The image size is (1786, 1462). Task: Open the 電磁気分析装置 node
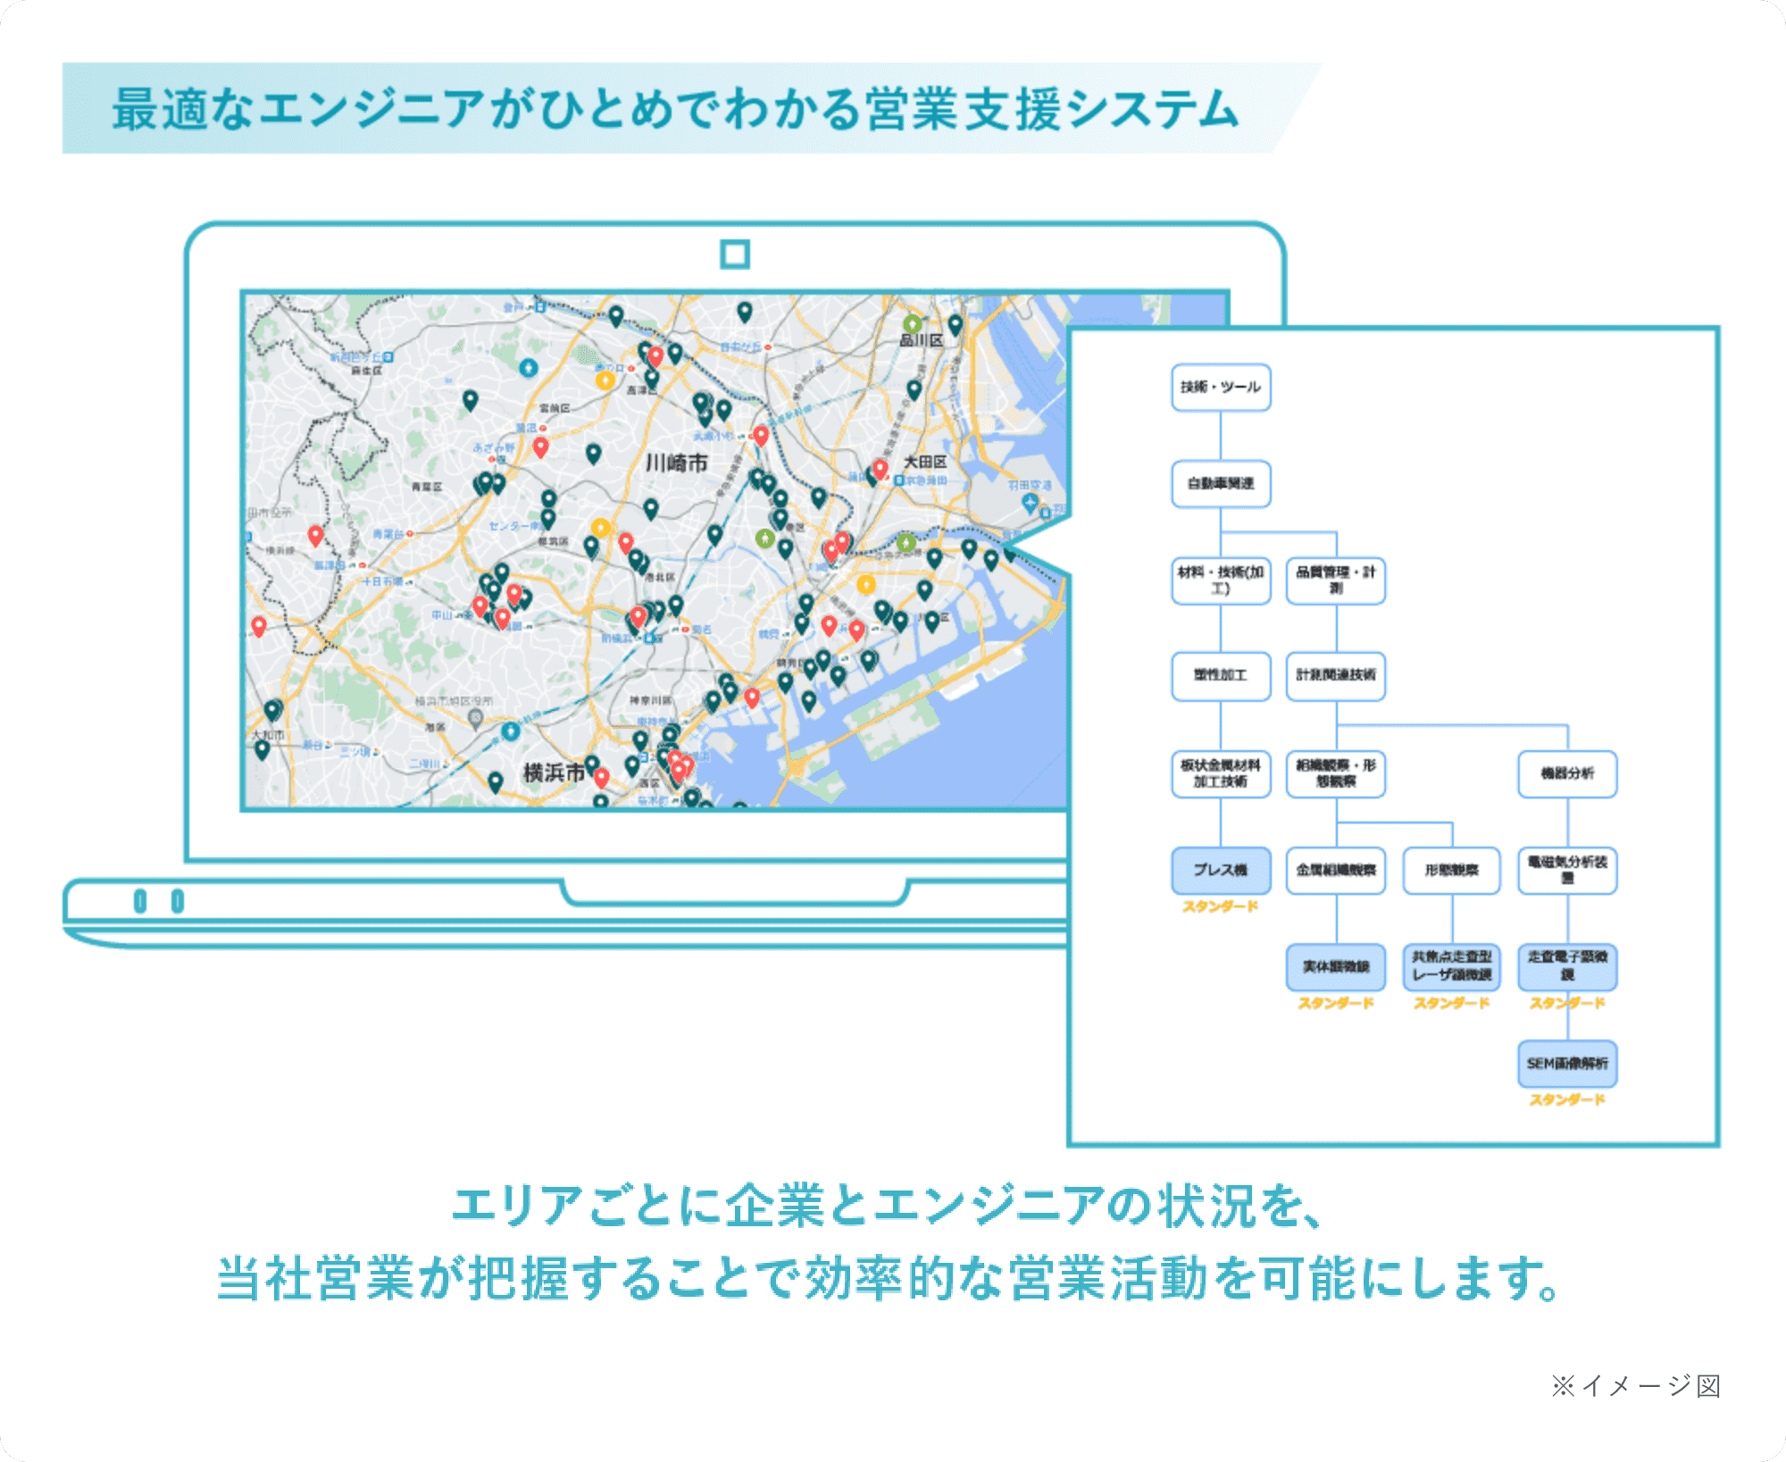tap(1567, 870)
